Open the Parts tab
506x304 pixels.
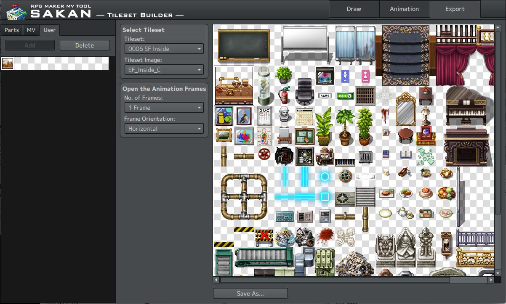click(x=11, y=30)
